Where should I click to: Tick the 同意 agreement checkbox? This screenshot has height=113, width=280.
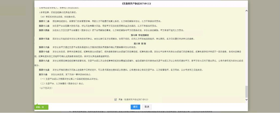click(x=116, y=99)
